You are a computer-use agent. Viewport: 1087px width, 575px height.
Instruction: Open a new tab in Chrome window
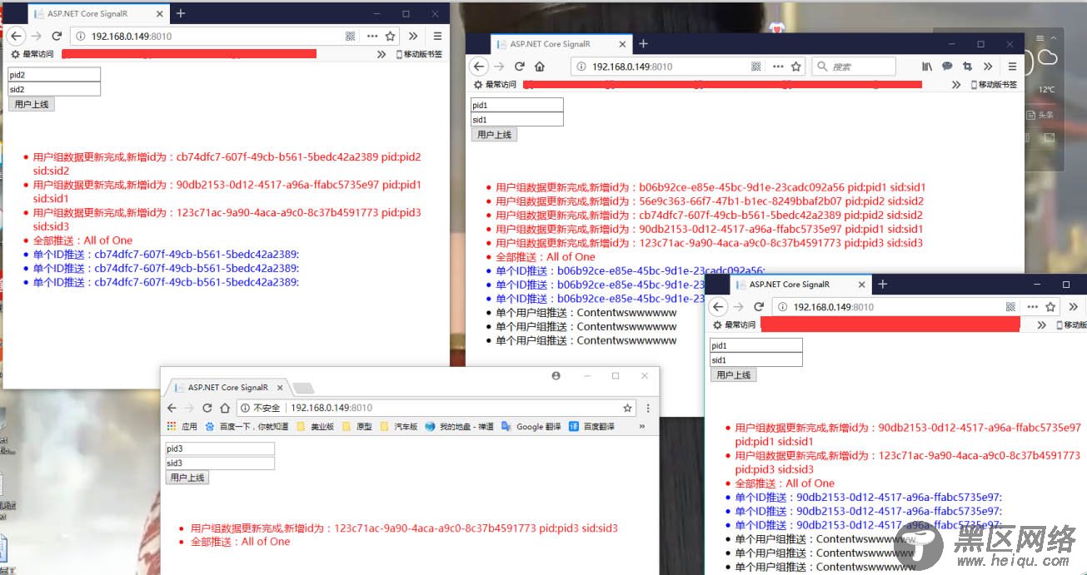point(303,388)
